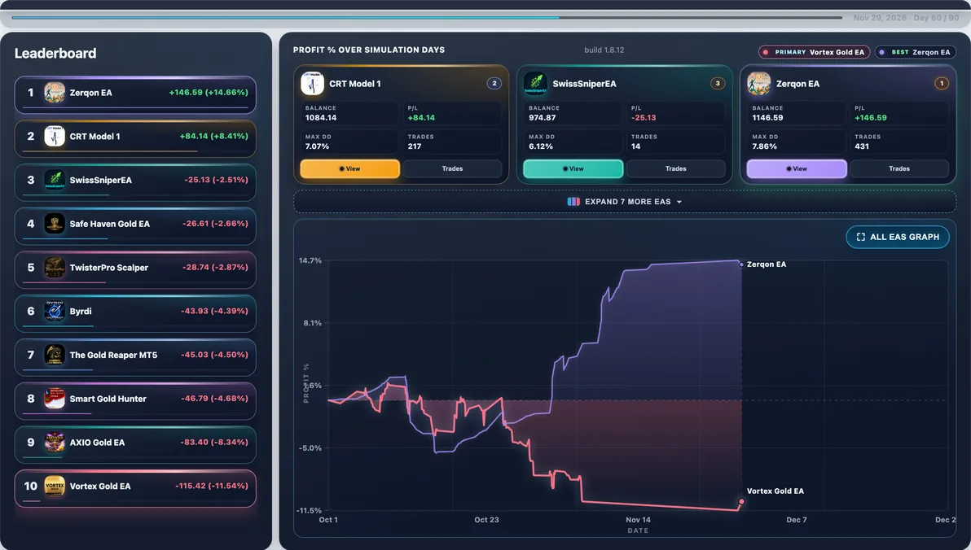Click AXIO Gold EA logo
Image resolution: width=971 pixels, height=550 pixels.
pos(55,443)
